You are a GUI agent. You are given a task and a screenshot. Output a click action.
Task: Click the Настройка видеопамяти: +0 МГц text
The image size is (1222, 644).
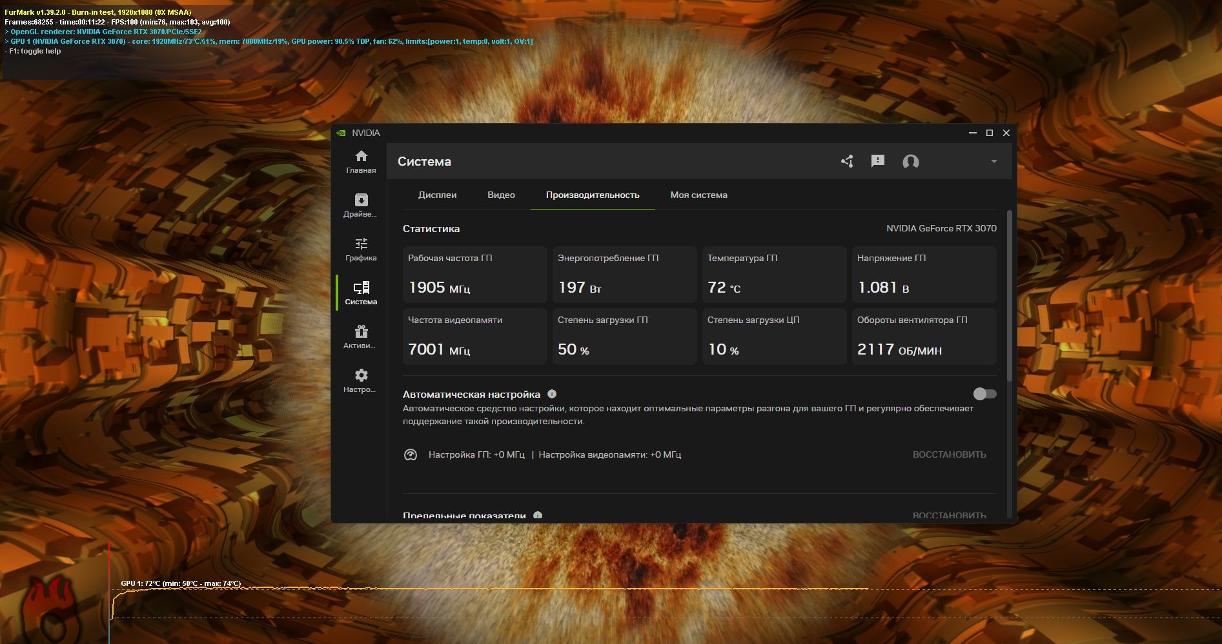609,454
